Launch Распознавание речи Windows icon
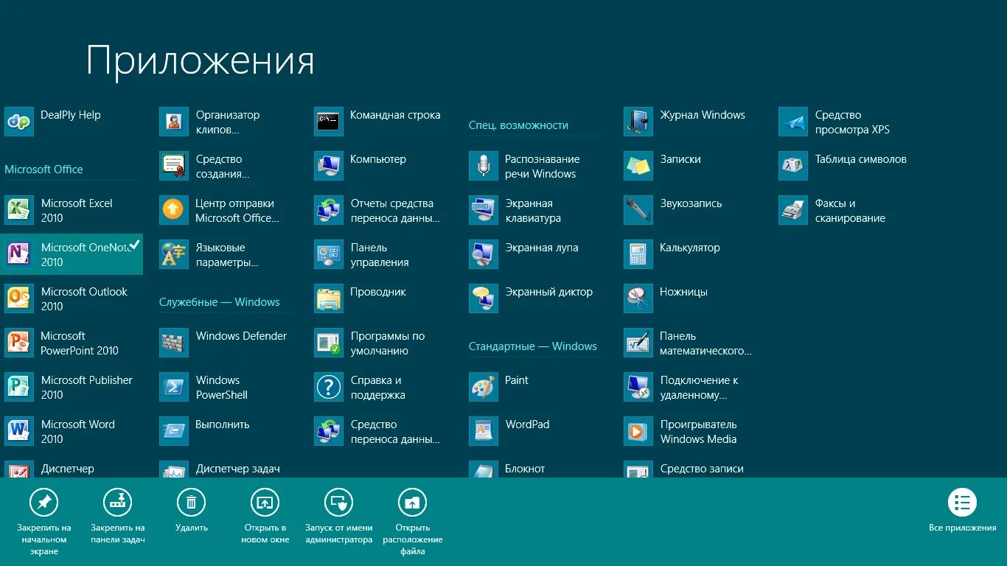This screenshot has width=1007, height=566. click(x=484, y=166)
